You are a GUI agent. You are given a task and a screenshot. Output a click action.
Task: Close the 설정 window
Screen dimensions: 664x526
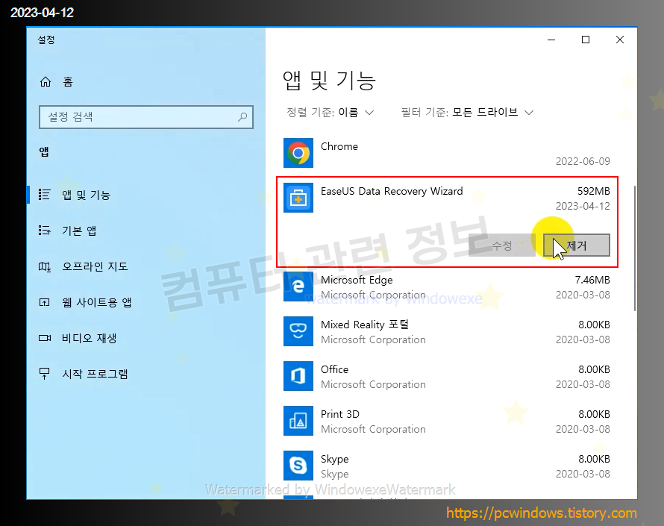click(619, 40)
